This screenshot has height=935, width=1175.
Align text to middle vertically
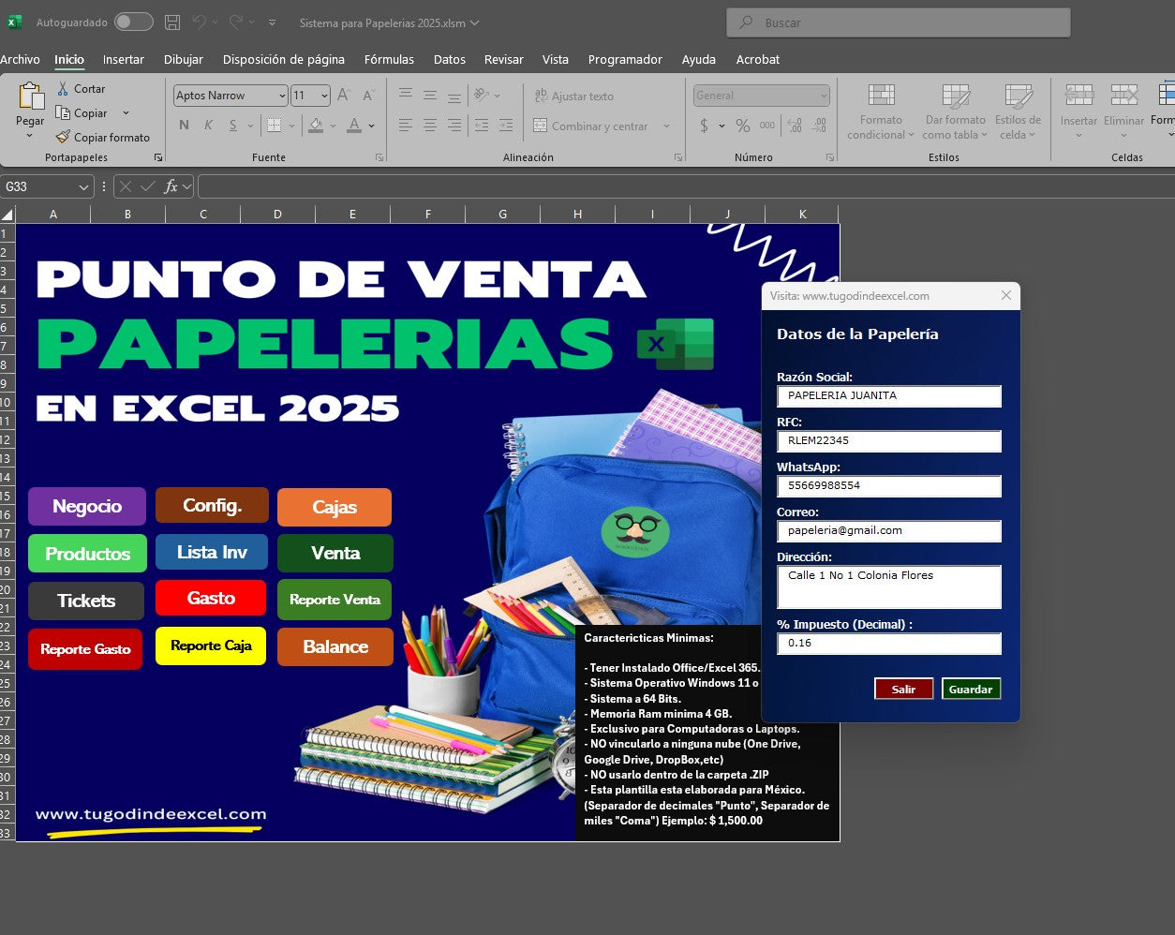pos(430,95)
